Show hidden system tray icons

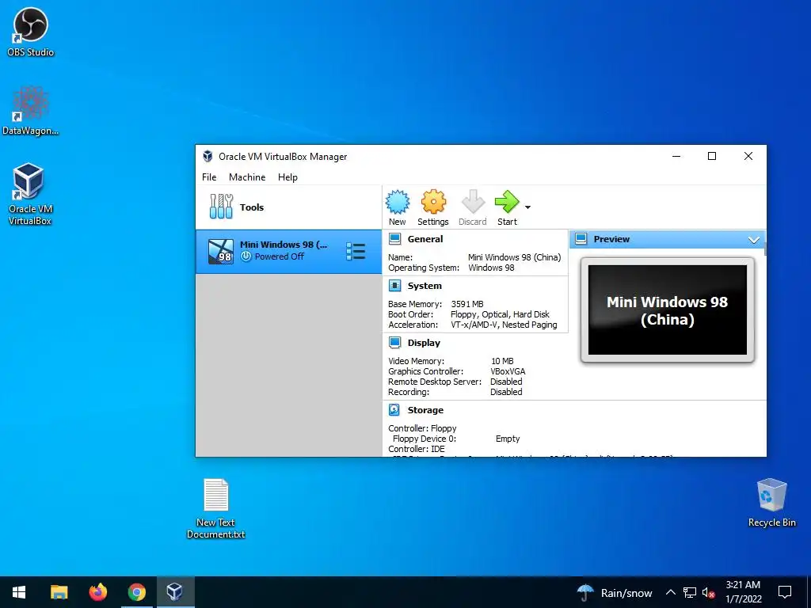coord(670,592)
